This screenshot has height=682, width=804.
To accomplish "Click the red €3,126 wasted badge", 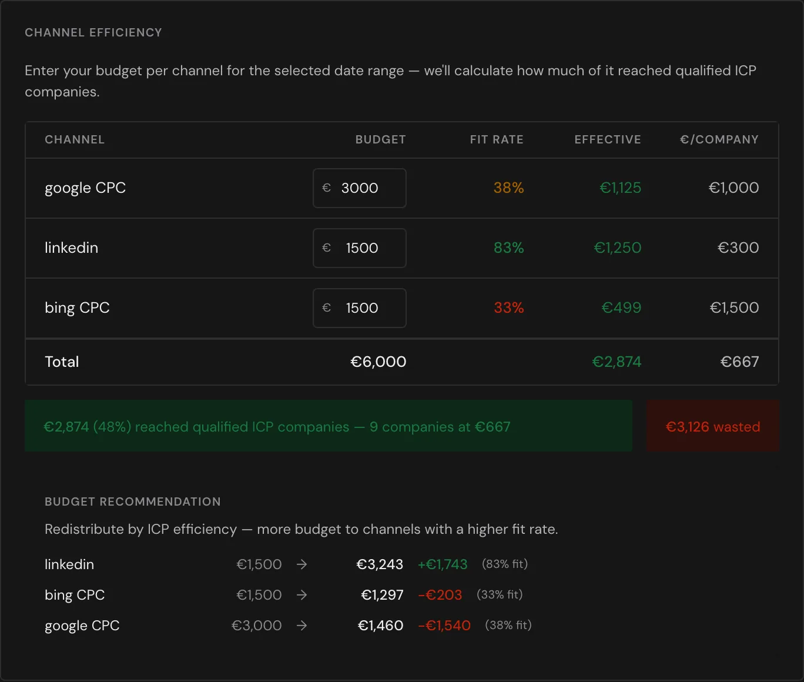I will [713, 426].
